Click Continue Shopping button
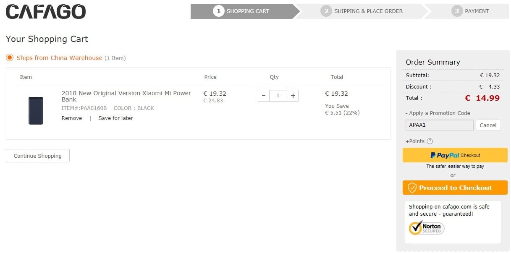The width and height of the screenshot is (511, 253). pos(38,156)
